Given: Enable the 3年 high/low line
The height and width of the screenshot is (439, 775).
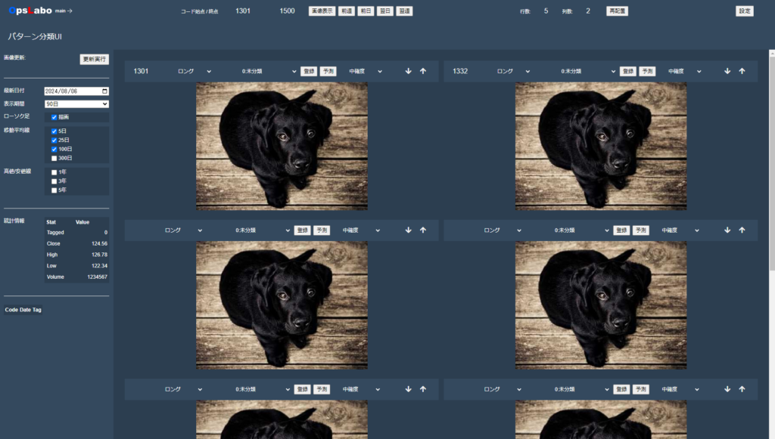Looking at the screenshot, I should [x=54, y=181].
